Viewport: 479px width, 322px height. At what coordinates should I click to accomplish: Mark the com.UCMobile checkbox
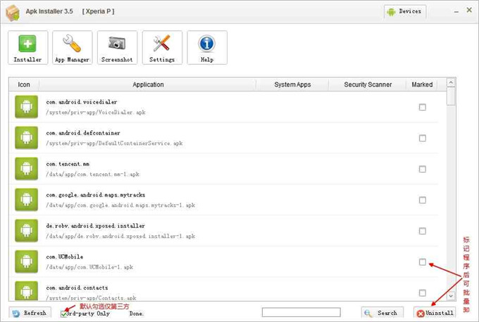tap(423, 262)
